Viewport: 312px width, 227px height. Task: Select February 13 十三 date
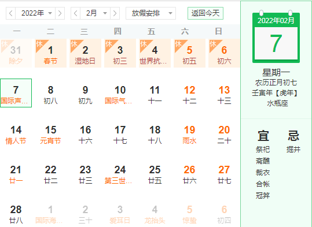pyautogui.click(x=224, y=93)
